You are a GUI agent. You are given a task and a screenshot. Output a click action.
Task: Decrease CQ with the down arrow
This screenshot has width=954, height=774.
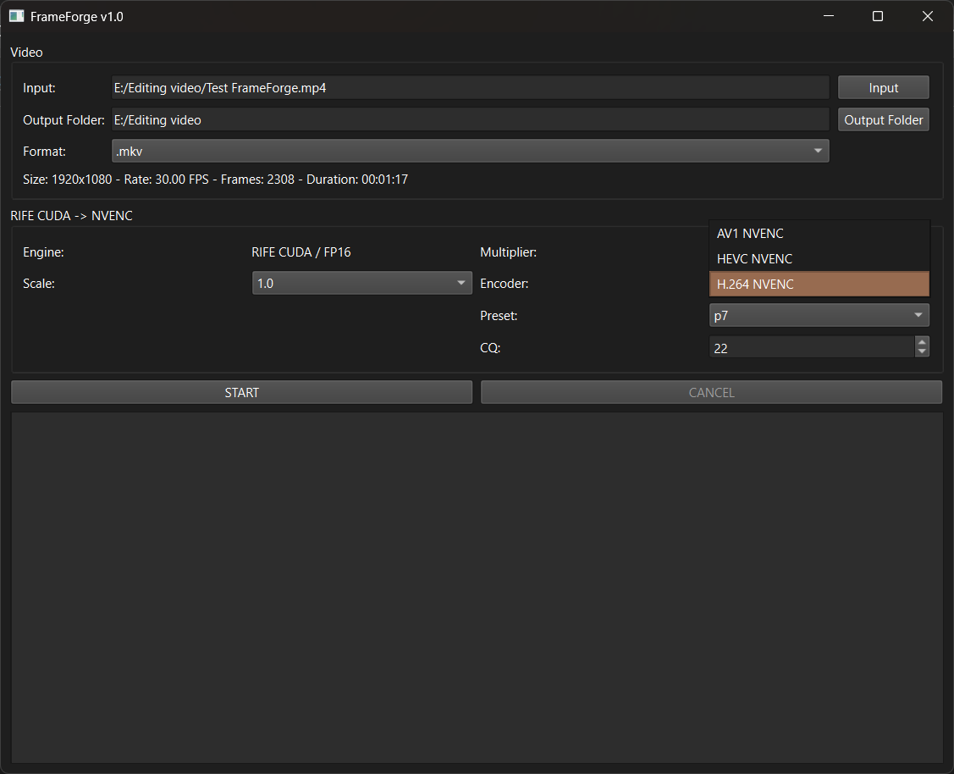tap(922, 351)
